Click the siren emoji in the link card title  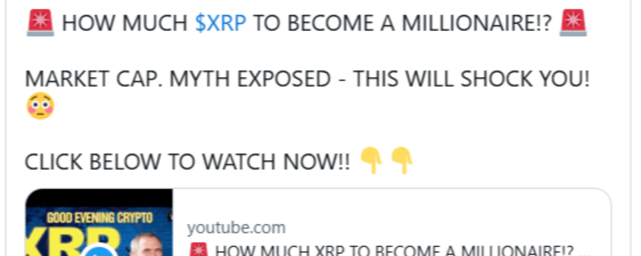click(198, 250)
